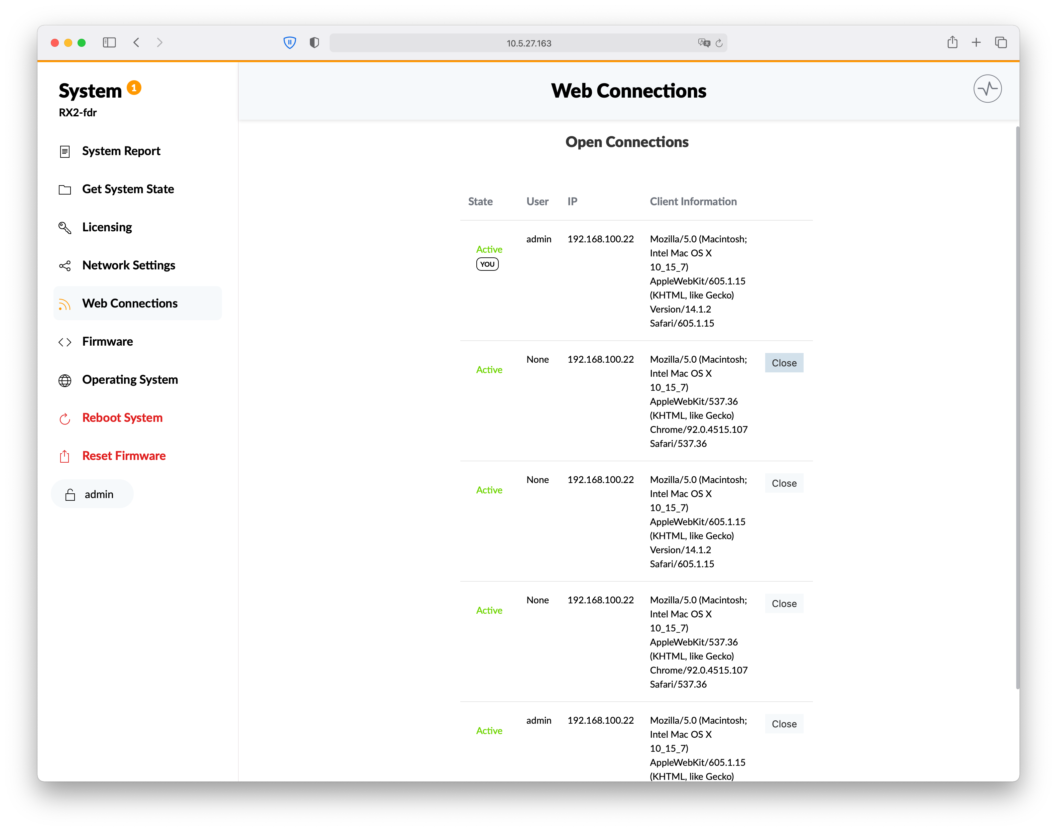Click the Reboot System circular arrow icon
1057x831 pixels.
(65, 419)
